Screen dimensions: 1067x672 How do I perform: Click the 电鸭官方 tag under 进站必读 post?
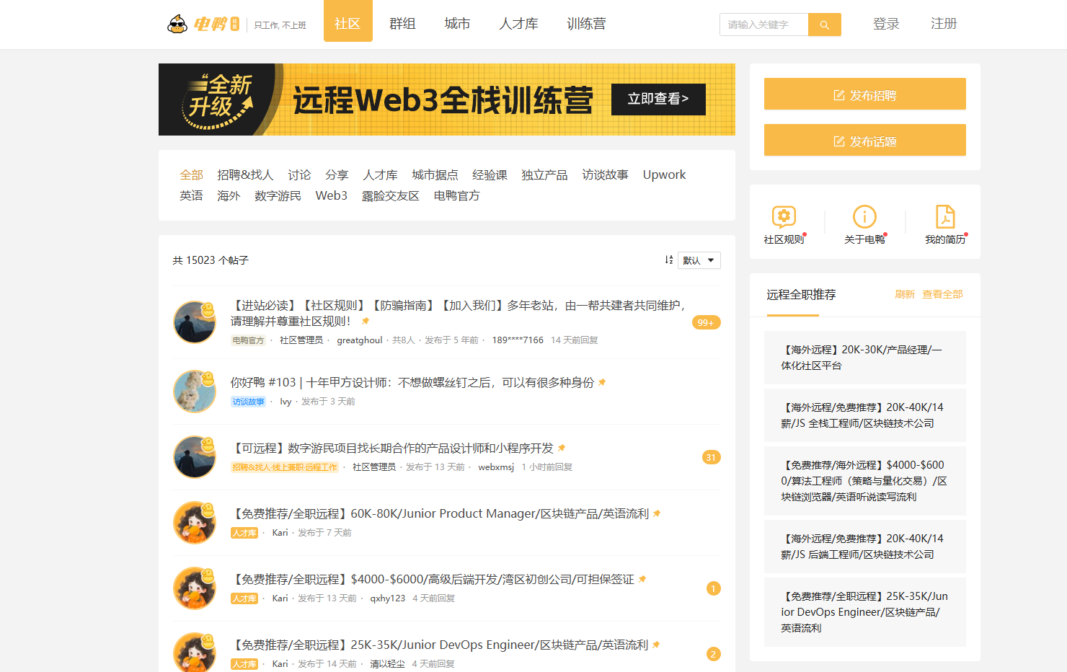click(248, 340)
